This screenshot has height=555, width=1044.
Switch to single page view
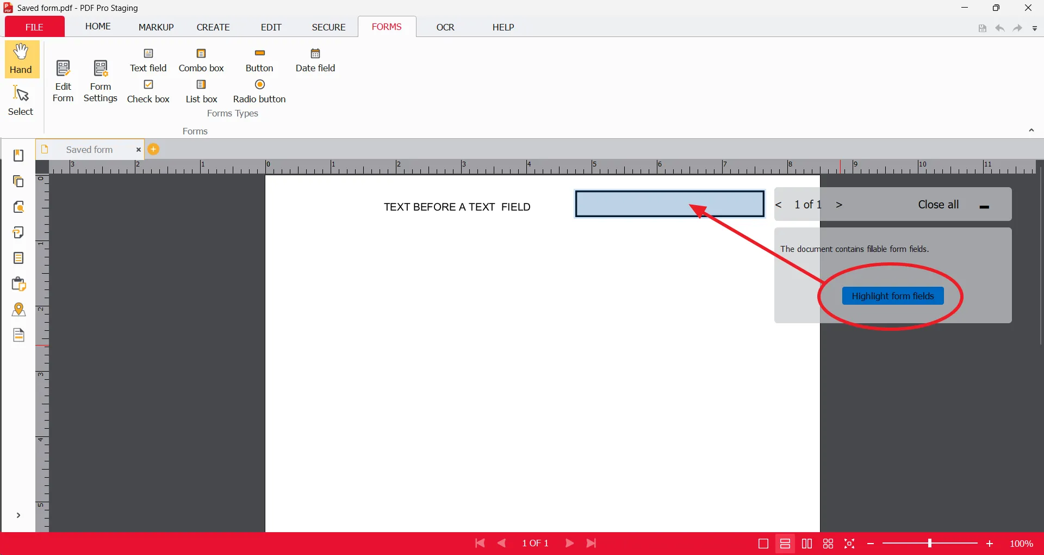pos(763,544)
